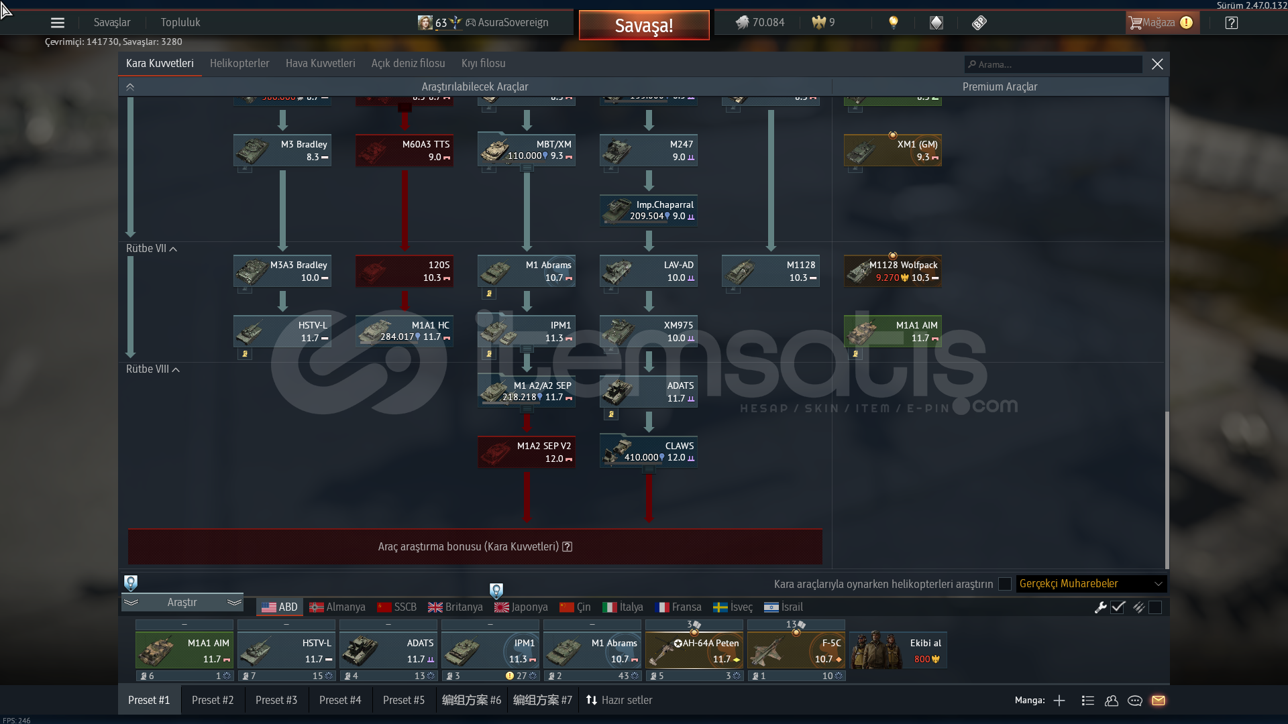Uncheck the auto-repair wrench checkbox
1288x724 pixels.
pos(1118,607)
